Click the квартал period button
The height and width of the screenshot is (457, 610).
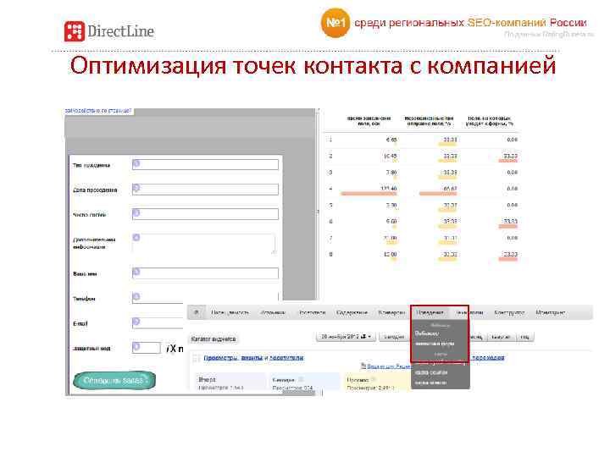point(501,337)
